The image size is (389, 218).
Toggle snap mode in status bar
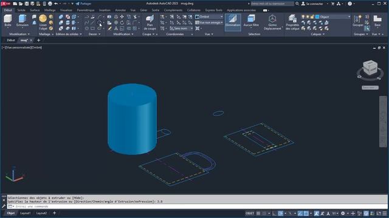[264, 213]
